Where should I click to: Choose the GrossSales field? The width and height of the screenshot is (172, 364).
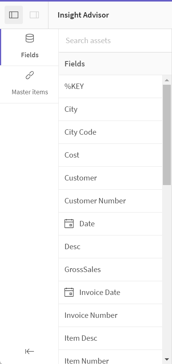coord(111,269)
